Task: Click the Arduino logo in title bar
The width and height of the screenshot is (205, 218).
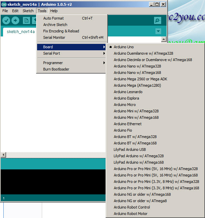Action: (4, 4)
